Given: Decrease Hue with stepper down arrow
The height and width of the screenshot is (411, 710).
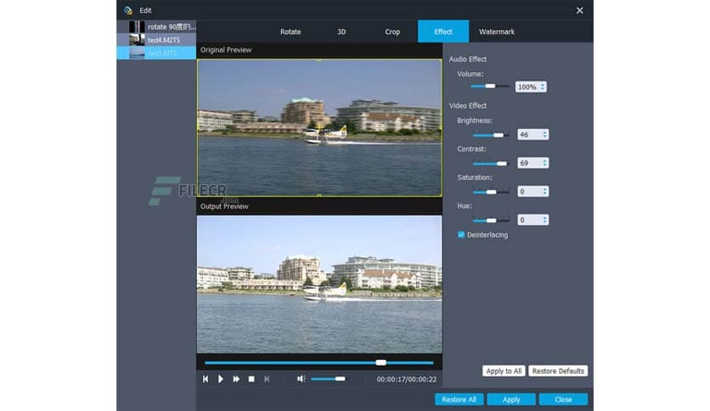Looking at the screenshot, I should (544, 222).
